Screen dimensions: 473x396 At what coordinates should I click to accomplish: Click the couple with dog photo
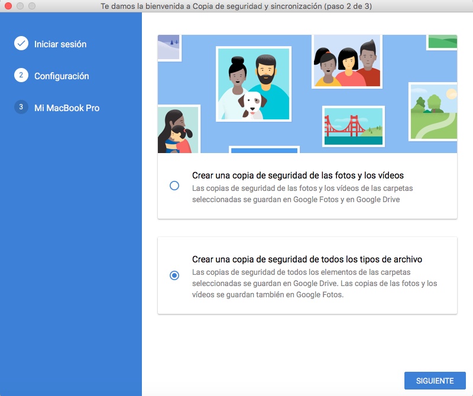click(254, 83)
